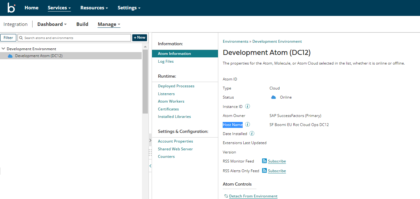Screen dimensions: 420x199
Task: Click the Integration label in the sub-header
Action: [x=16, y=24]
